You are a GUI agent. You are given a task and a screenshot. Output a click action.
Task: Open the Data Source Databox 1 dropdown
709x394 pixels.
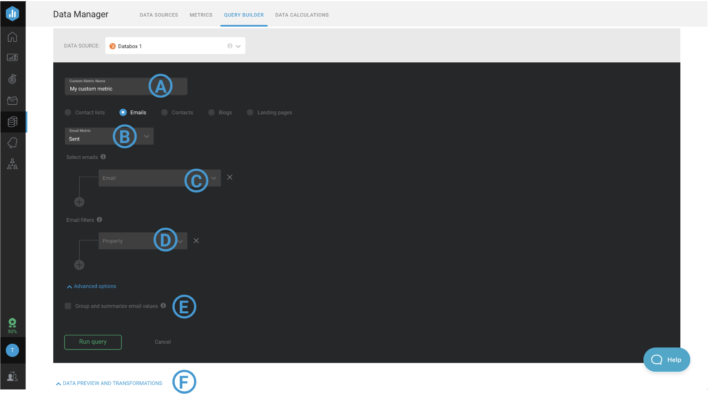pos(175,46)
